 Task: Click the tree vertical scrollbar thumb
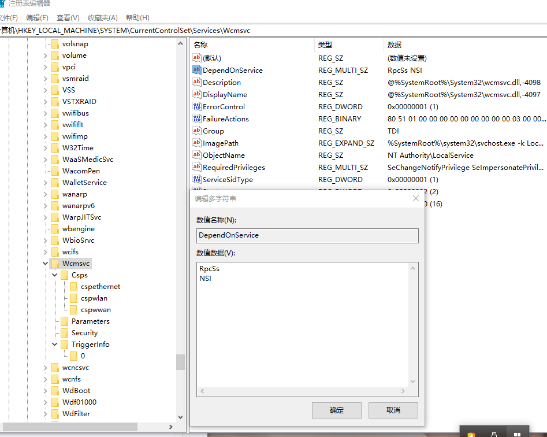tap(180, 362)
